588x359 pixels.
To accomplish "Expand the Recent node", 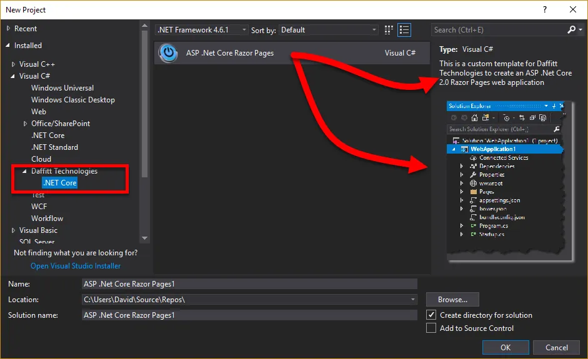I will (8, 29).
